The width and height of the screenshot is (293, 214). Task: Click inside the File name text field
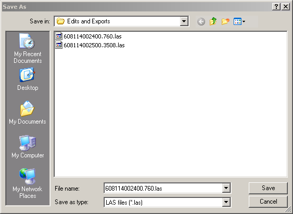click(x=163, y=188)
